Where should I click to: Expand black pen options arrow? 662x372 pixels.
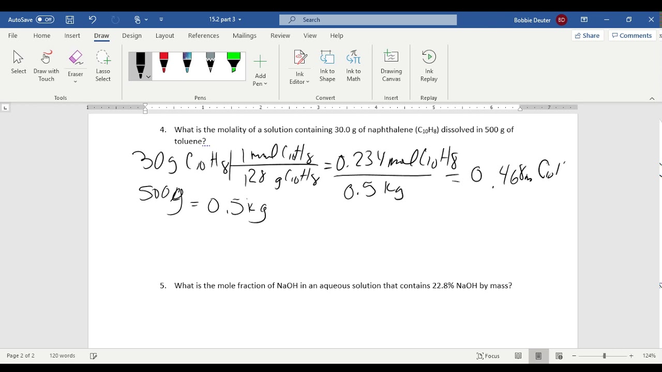pos(148,76)
